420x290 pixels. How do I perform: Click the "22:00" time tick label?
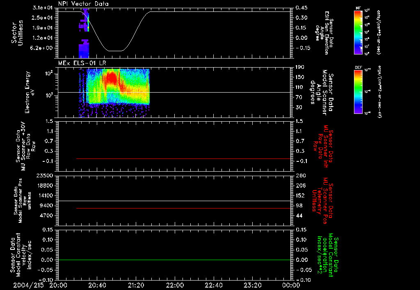pos(175,285)
